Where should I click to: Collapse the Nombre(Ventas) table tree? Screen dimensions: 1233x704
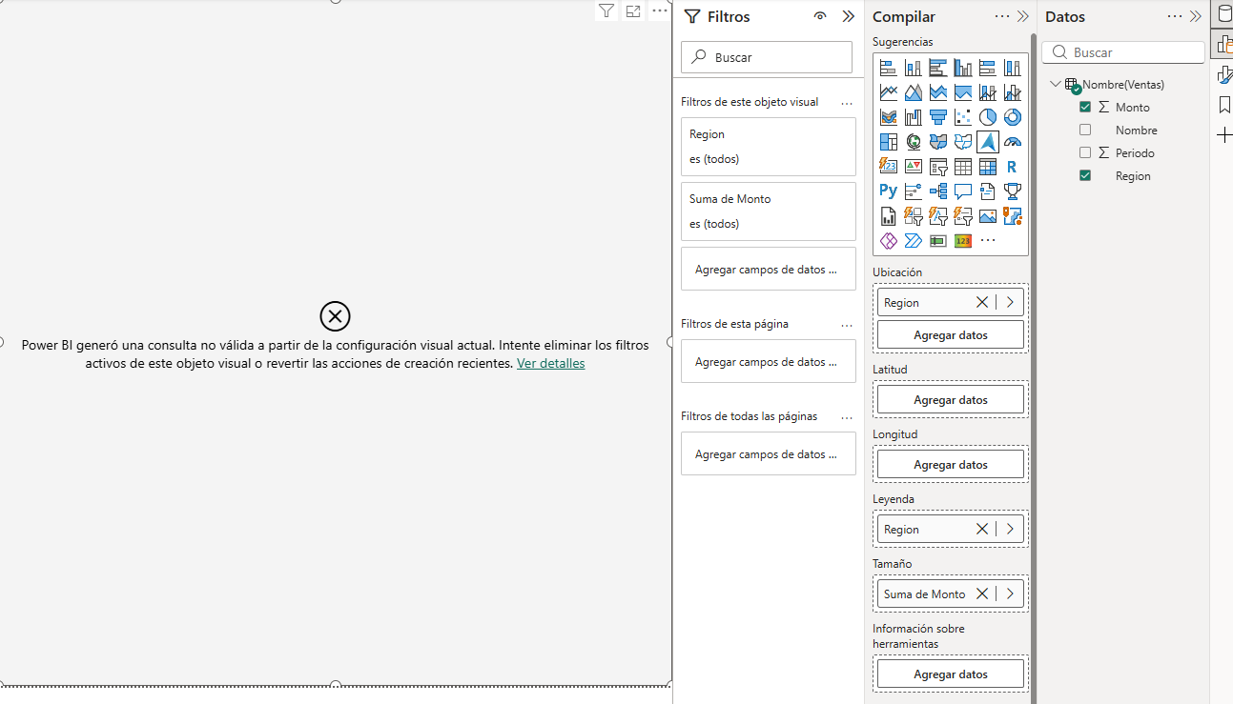tap(1055, 84)
